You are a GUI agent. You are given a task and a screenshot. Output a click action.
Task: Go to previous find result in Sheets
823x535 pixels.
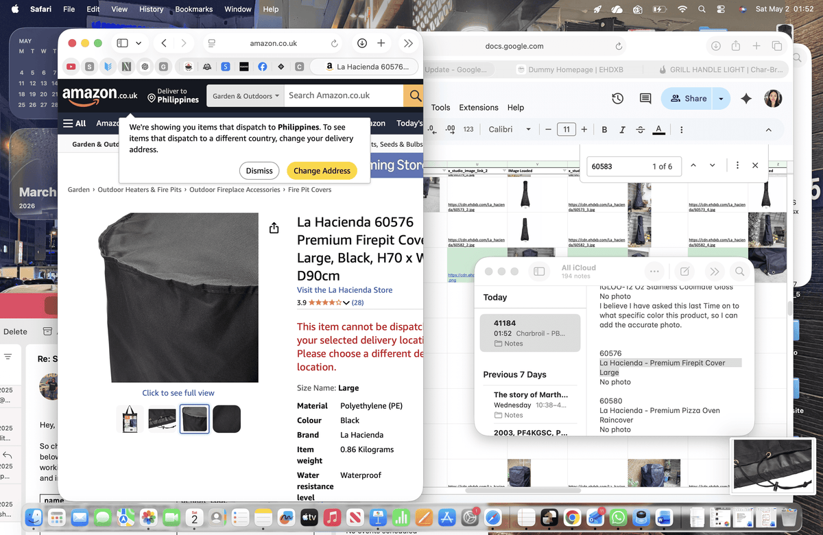(693, 166)
